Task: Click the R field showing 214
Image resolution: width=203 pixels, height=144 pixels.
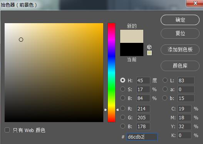Action: (143, 108)
